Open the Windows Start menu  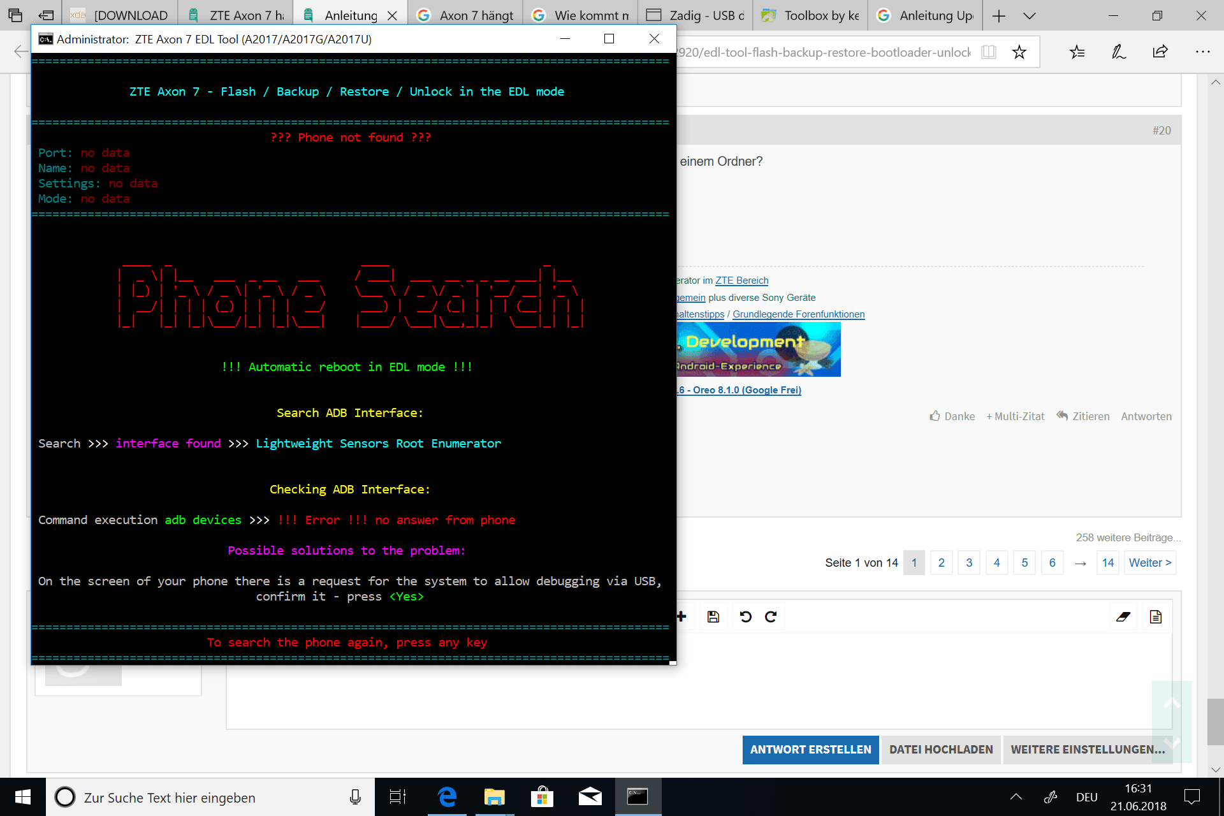[23, 797]
